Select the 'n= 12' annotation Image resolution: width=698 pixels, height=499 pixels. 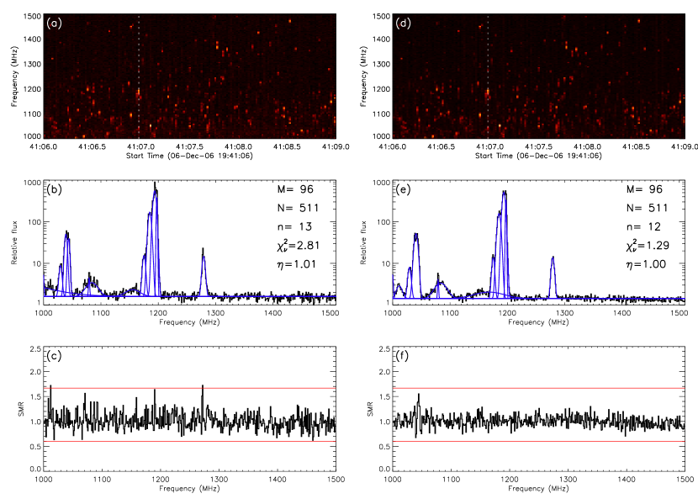click(643, 226)
